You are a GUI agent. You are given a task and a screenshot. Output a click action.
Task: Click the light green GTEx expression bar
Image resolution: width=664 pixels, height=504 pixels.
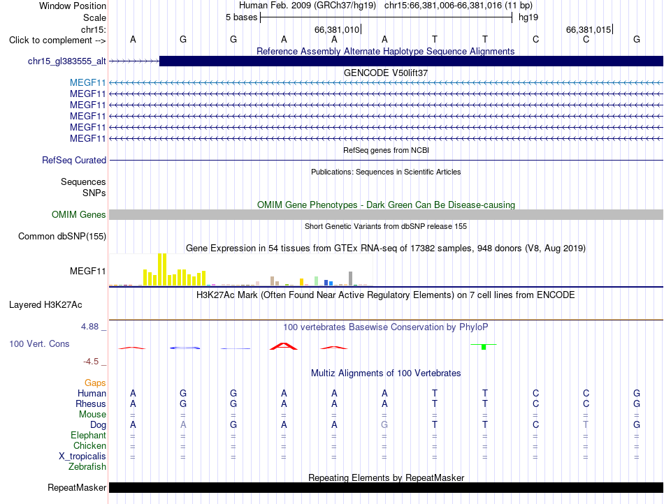(317, 281)
